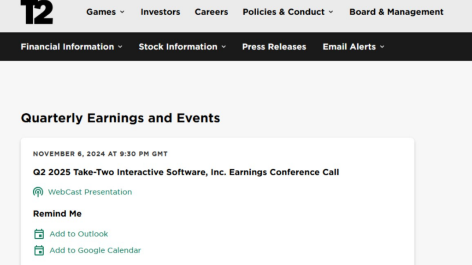472x265 pixels.
Task: Open the Careers page
Action: point(211,12)
